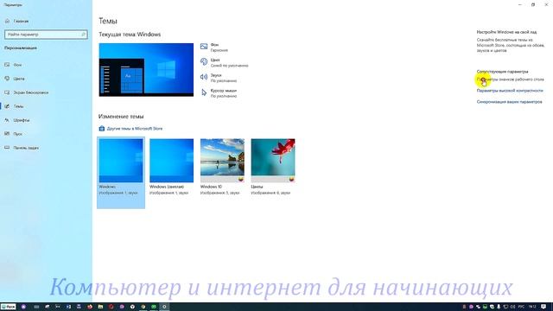
Task: Click the current theme preview image
Action: [x=146, y=70]
